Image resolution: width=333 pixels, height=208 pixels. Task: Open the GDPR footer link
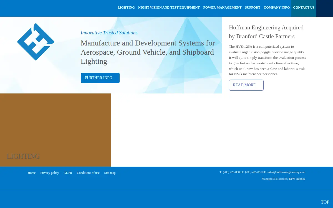[68, 173]
